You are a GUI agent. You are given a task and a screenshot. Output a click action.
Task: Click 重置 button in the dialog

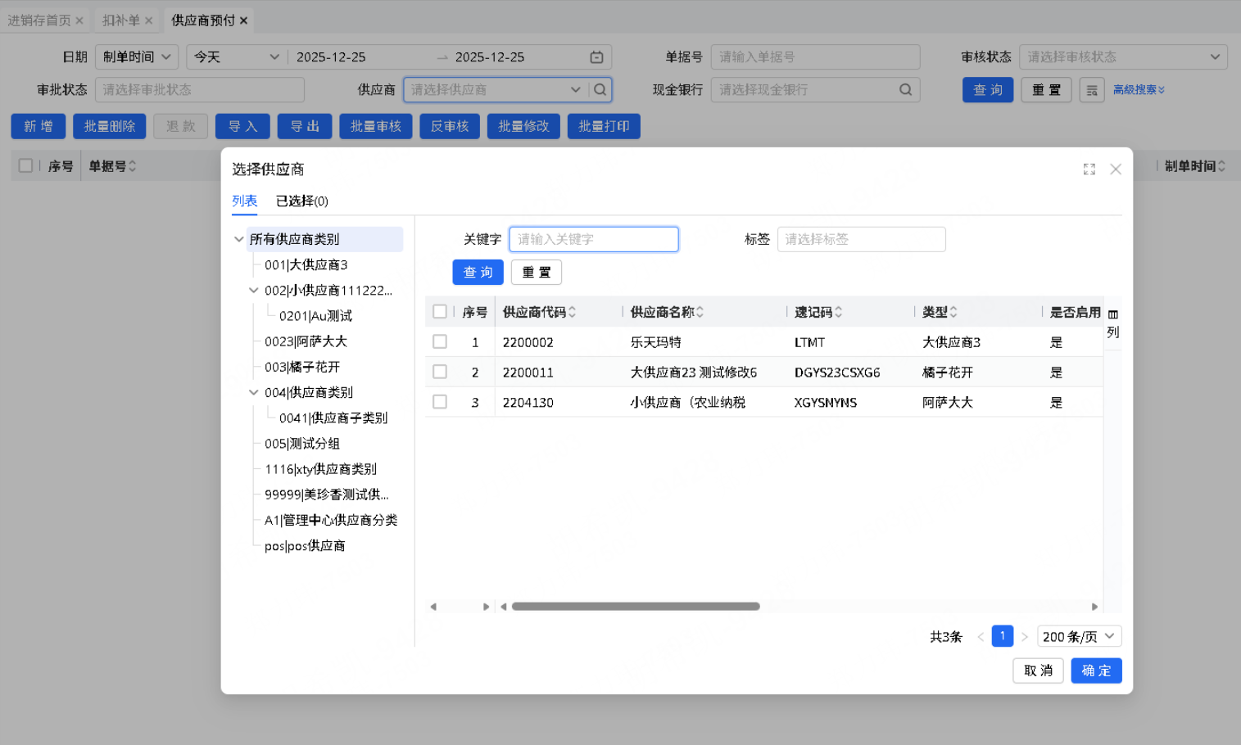pos(536,273)
